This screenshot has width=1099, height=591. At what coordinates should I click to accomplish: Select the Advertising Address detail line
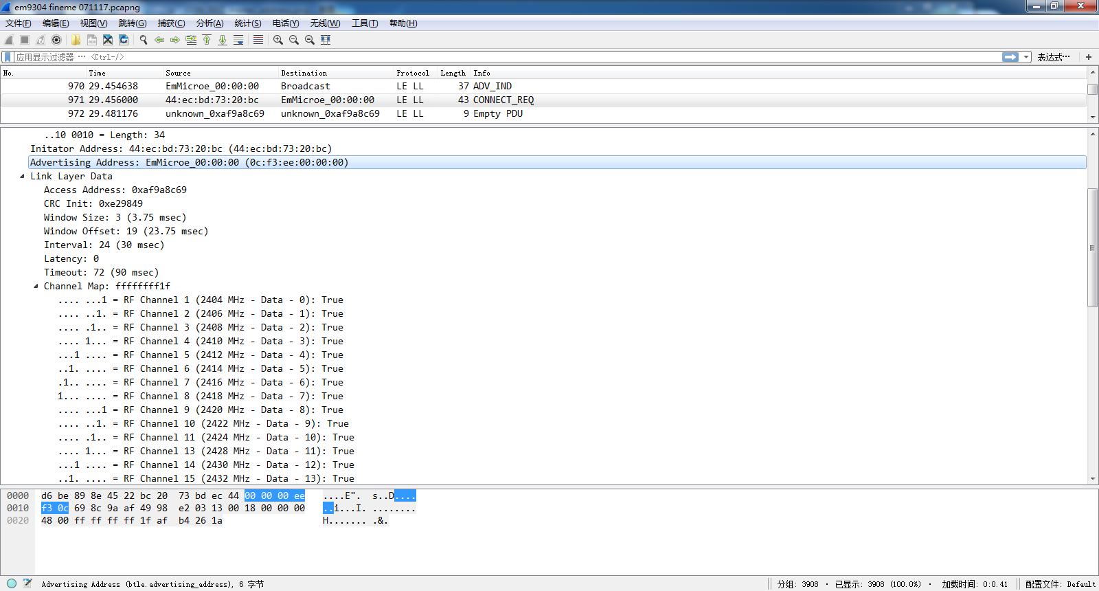557,163
